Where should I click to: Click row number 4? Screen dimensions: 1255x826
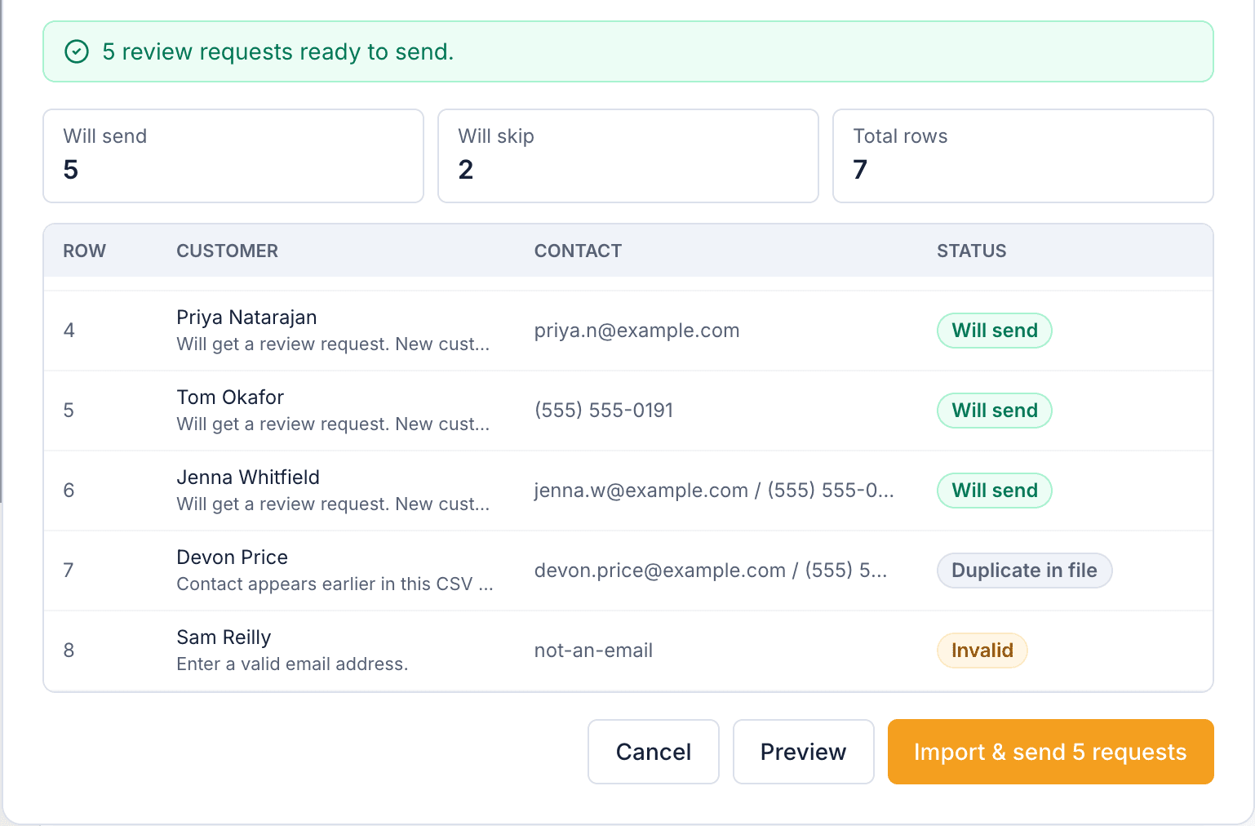69,331
